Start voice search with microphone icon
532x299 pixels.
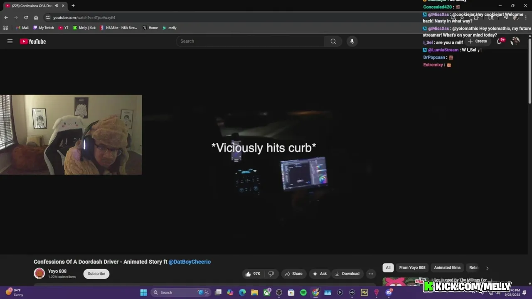coord(352,41)
